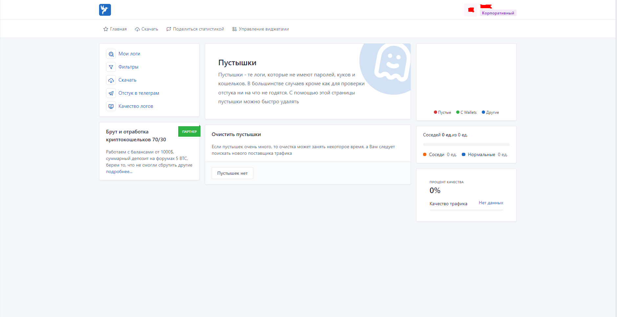Open Управление виджетами menu
Viewport: 617px width, 317px height.
[x=261, y=29]
